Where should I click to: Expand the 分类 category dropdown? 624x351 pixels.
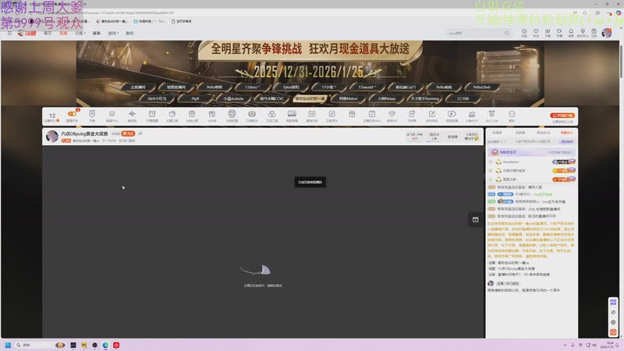pyautogui.click(x=80, y=34)
